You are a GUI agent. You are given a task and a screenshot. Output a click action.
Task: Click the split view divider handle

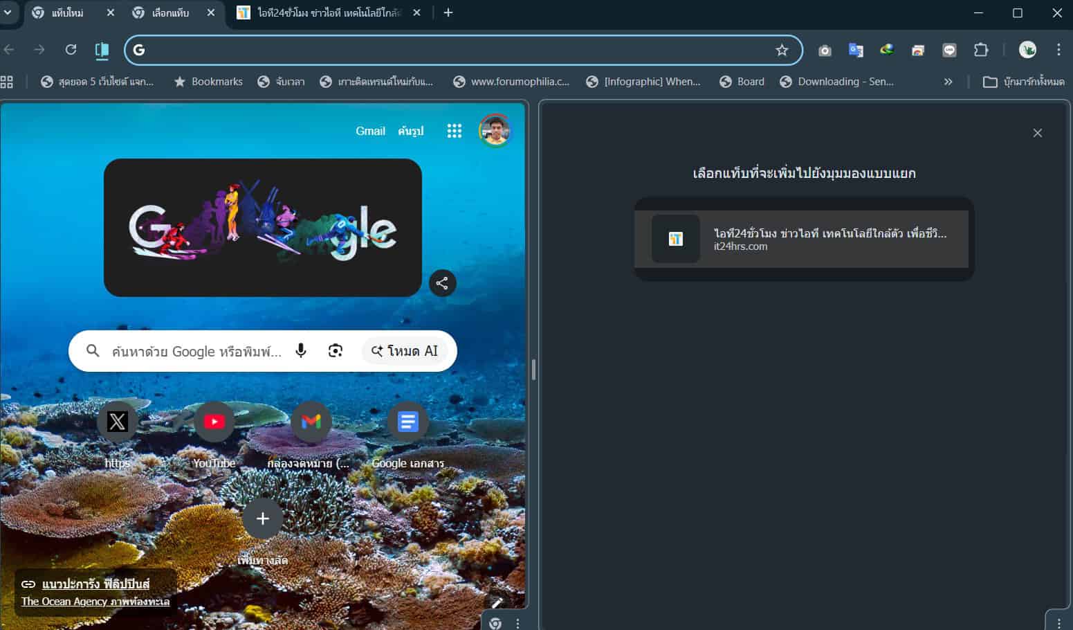tap(533, 369)
